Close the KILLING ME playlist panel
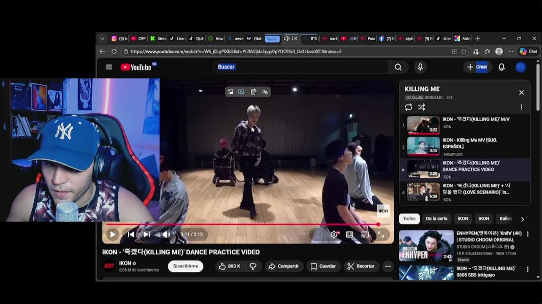This screenshot has width=542, height=304. coord(521,92)
